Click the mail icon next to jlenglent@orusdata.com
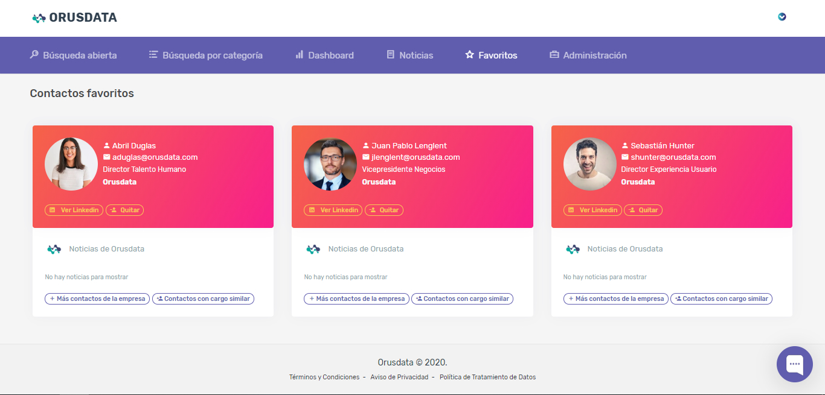825x395 pixels. point(366,157)
